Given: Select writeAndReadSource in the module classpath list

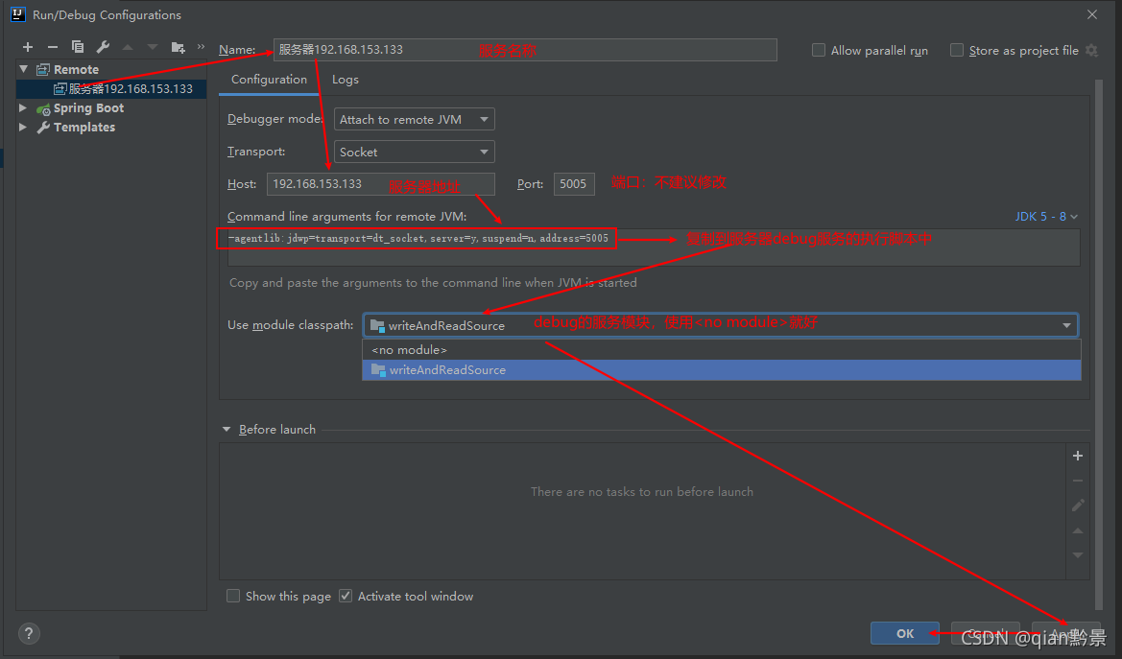Looking at the screenshot, I should click(x=447, y=369).
